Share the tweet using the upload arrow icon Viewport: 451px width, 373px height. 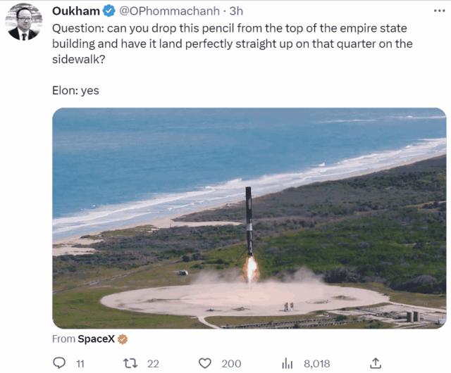pos(375,363)
